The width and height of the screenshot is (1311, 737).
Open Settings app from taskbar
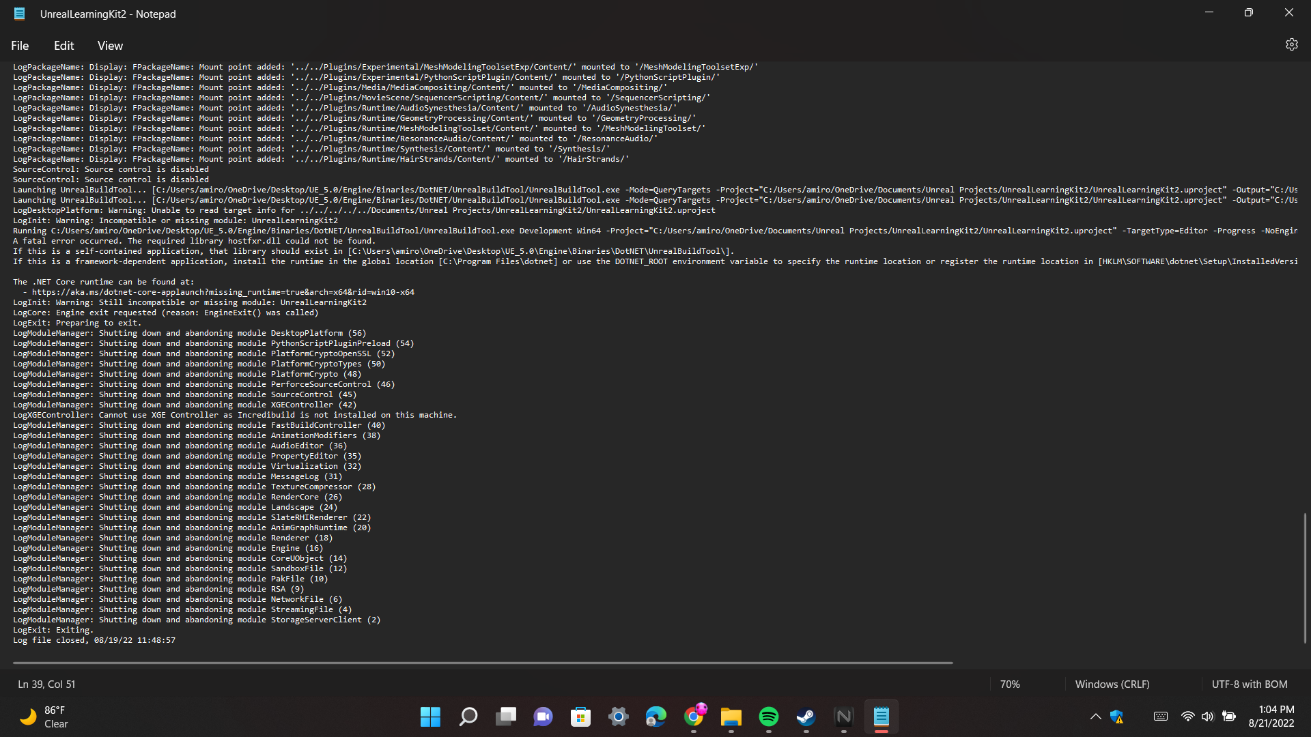(x=619, y=717)
